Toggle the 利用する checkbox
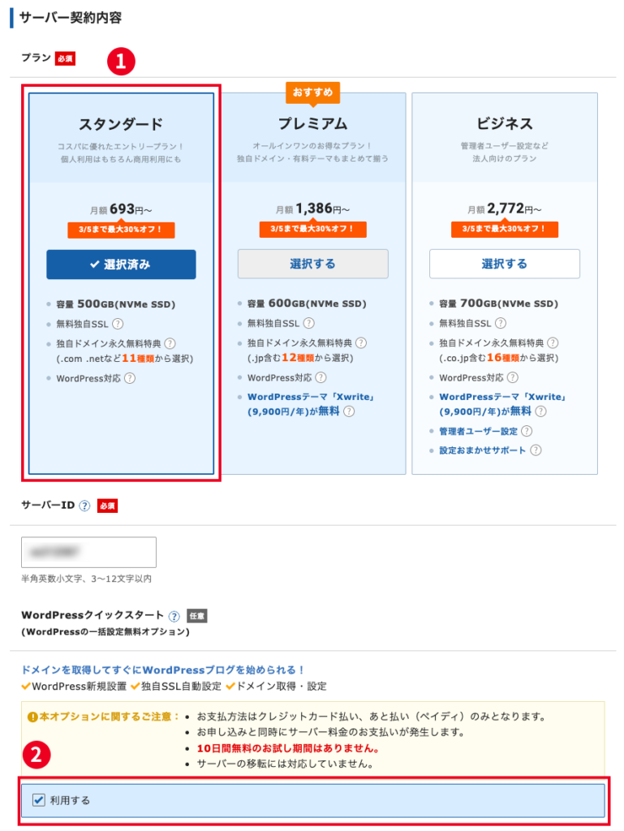This screenshot has width=624, height=831. pos(39,800)
